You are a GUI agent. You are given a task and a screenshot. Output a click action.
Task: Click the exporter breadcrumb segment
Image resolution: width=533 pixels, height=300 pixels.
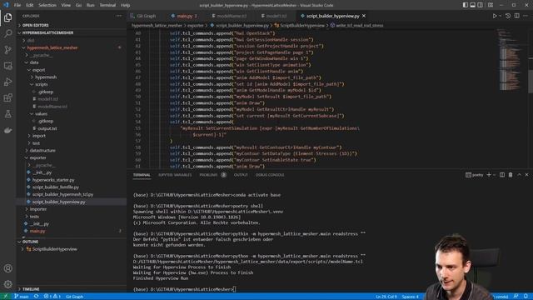pos(196,25)
